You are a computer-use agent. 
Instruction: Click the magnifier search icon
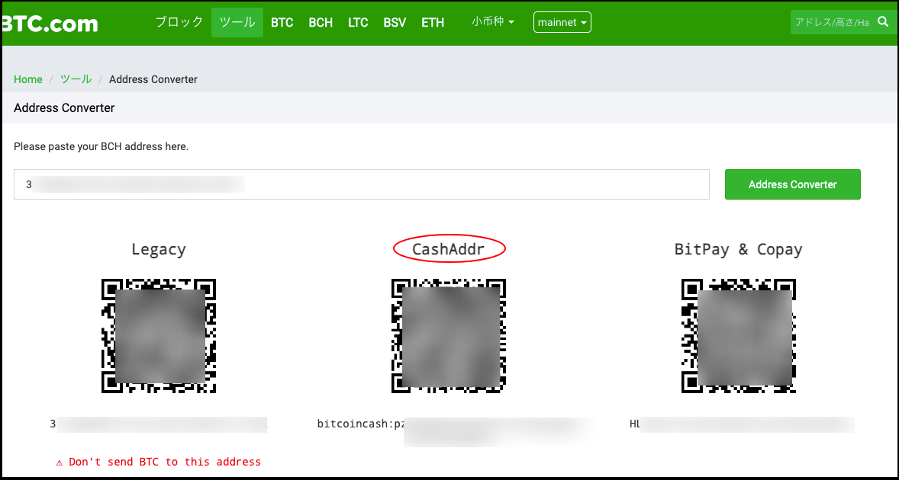[884, 22]
